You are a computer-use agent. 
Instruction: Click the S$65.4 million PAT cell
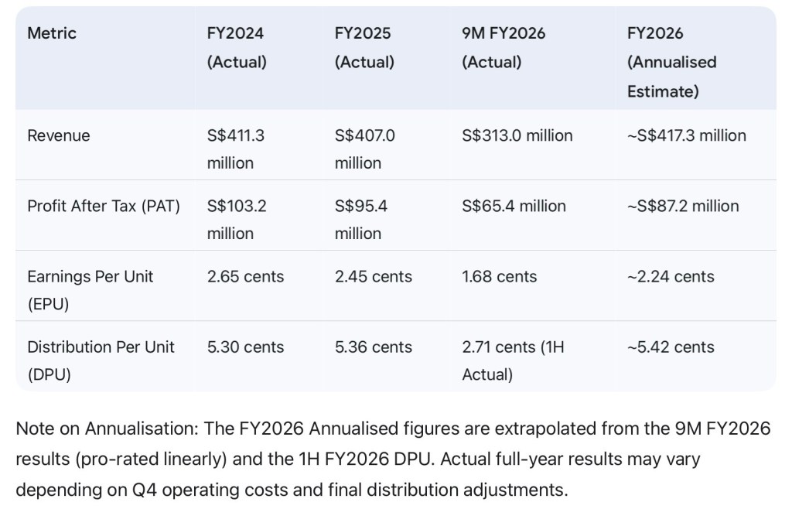[514, 206]
